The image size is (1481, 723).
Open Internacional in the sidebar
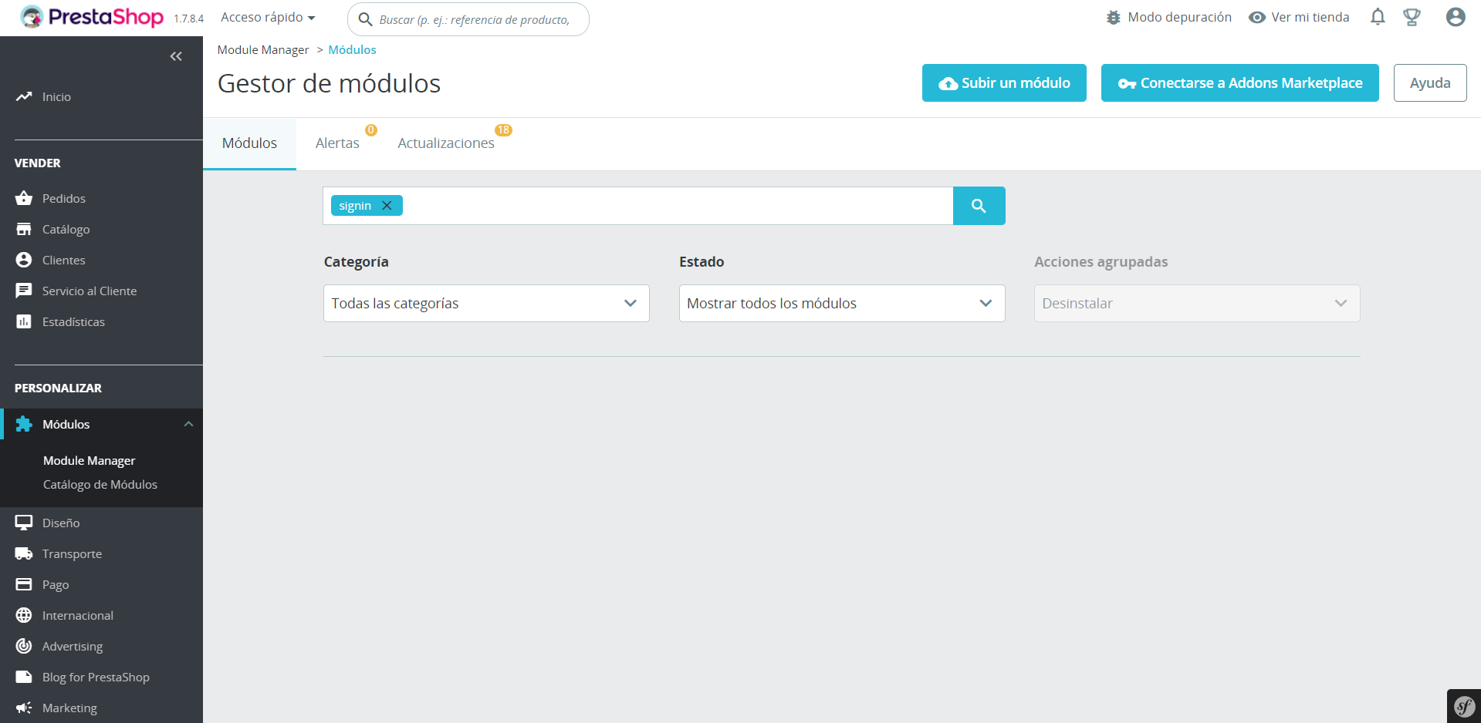78,615
